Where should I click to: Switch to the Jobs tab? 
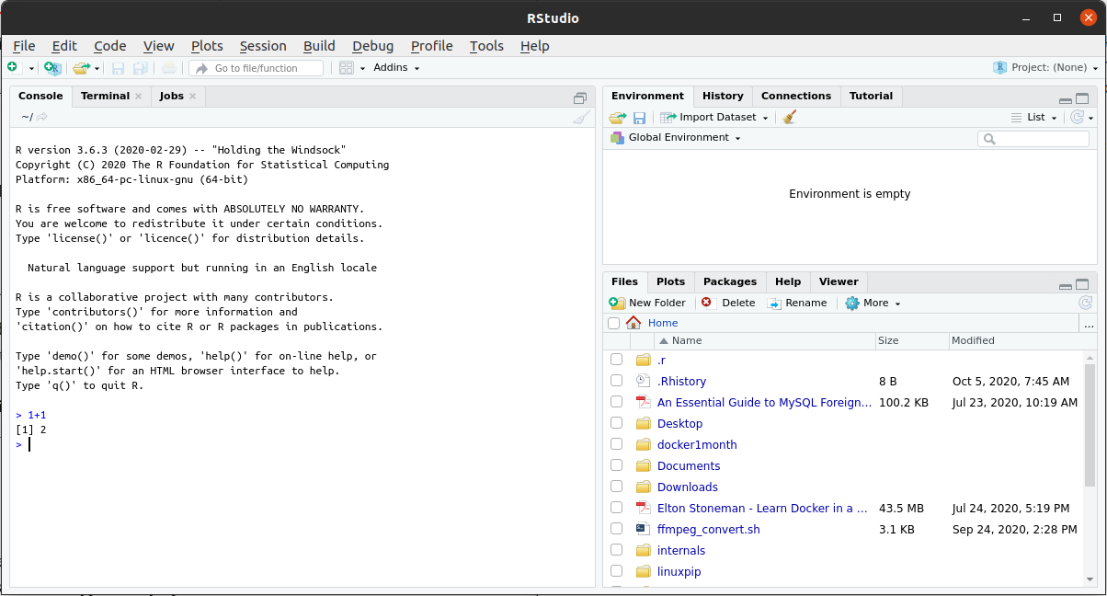click(x=172, y=96)
